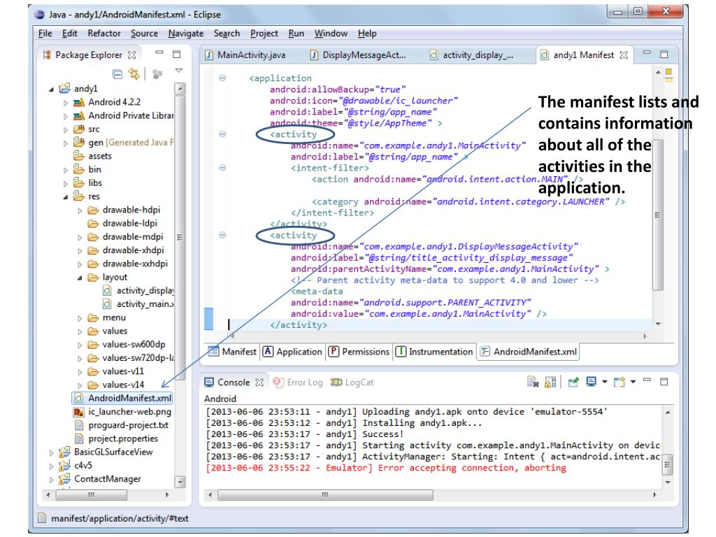Close the Console view tab

click(x=259, y=382)
